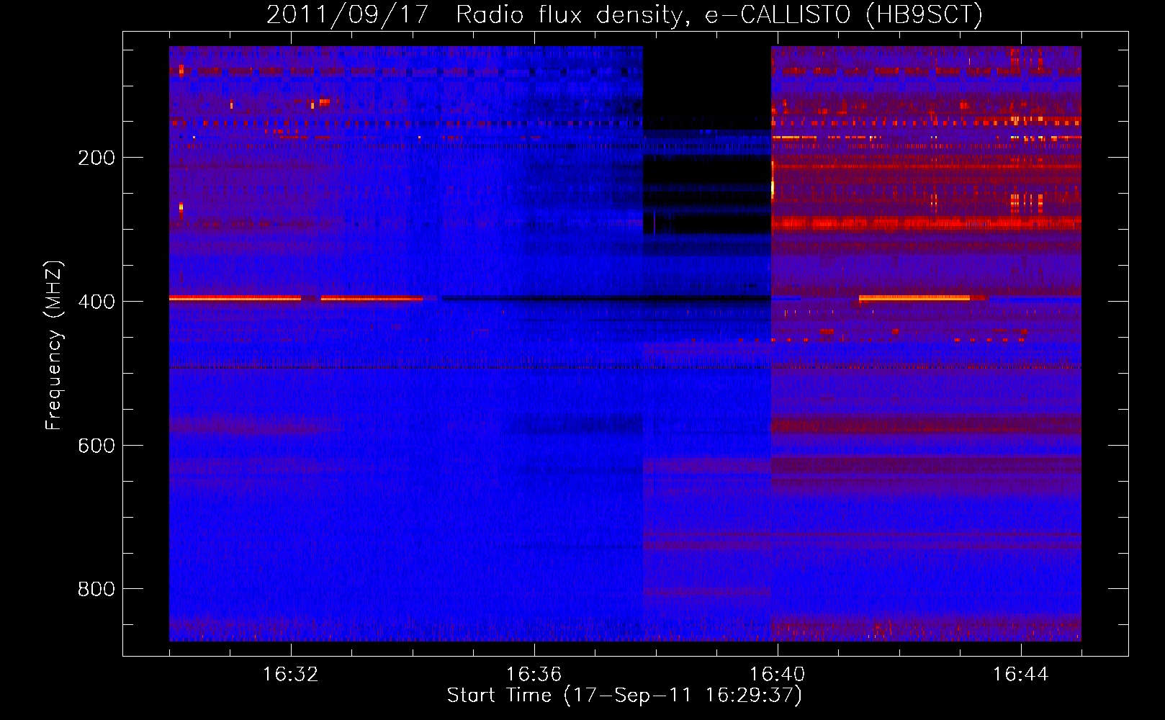Click the 'Frequency (MHZ)' axis label
Screen dimensions: 1165x720
(54, 345)
